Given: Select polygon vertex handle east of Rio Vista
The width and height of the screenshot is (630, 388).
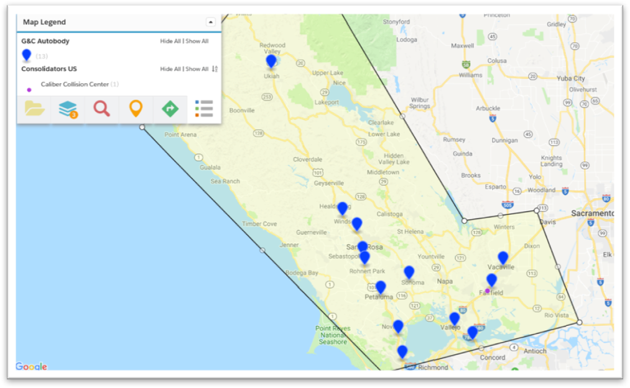Looking at the screenshot, I should coord(580,322).
